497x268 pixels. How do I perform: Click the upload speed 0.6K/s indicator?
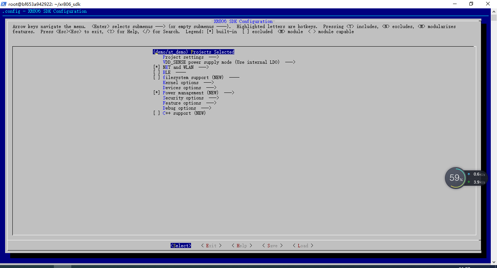tap(476, 174)
